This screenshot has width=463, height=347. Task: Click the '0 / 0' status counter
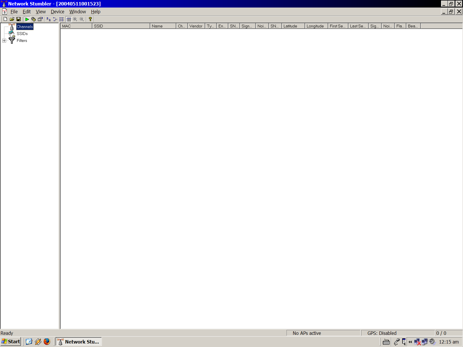coord(441,333)
